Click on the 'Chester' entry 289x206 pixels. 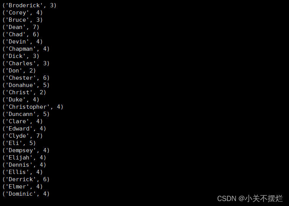tap(26, 78)
